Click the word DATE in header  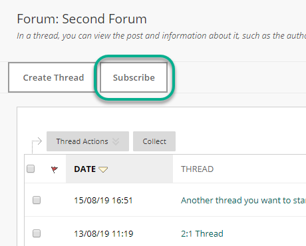[x=85, y=169]
